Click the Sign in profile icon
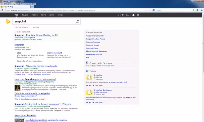This screenshot has width=204, height=122. click(133, 15)
